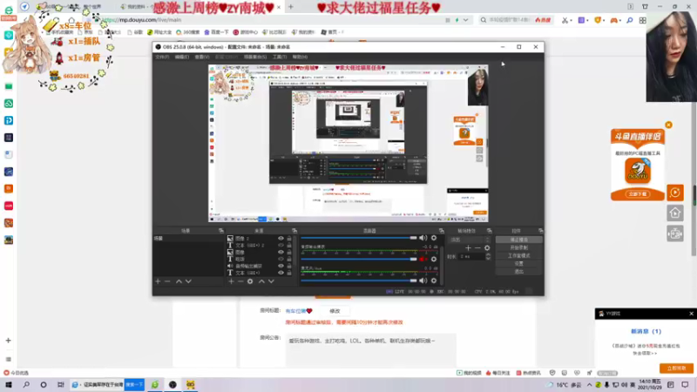Image resolution: width=697 pixels, height=392 pixels.
Task: Lock the 音频输出捕获 source
Action: pyautogui.click(x=289, y=266)
